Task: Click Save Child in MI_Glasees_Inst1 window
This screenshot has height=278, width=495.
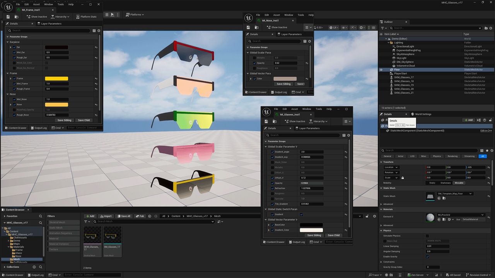Action: tap(334, 235)
